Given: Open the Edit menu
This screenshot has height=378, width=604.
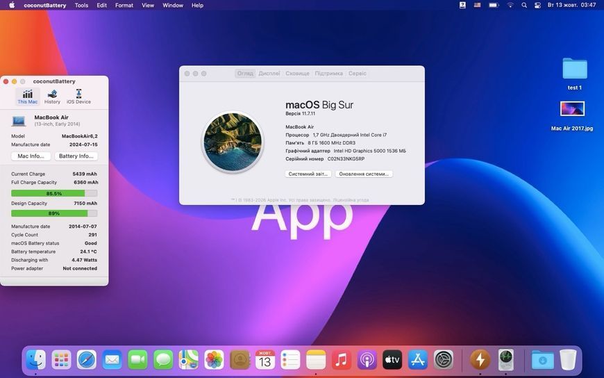Looking at the screenshot, I should click(101, 6).
